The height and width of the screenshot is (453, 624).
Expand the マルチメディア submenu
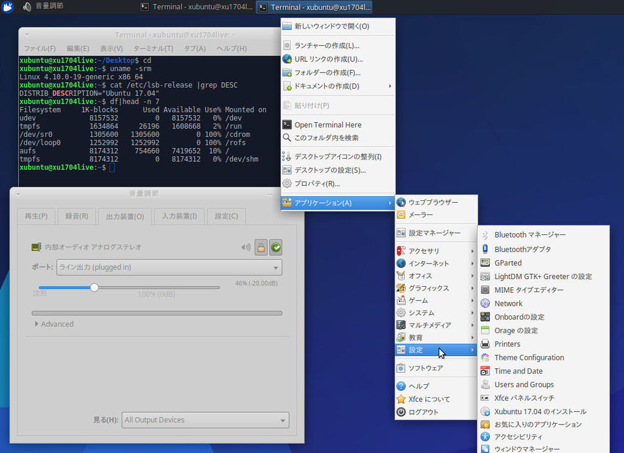click(x=436, y=325)
